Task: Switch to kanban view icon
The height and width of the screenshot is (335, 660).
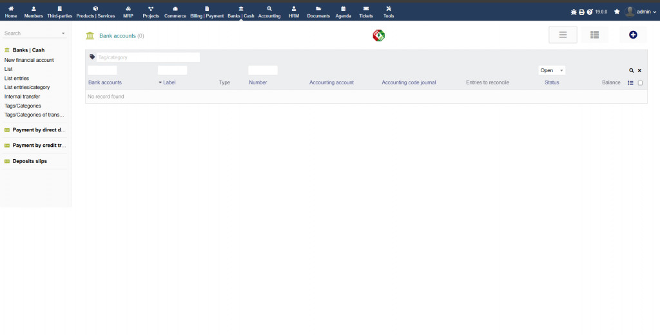Action: (x=594, y=35)
